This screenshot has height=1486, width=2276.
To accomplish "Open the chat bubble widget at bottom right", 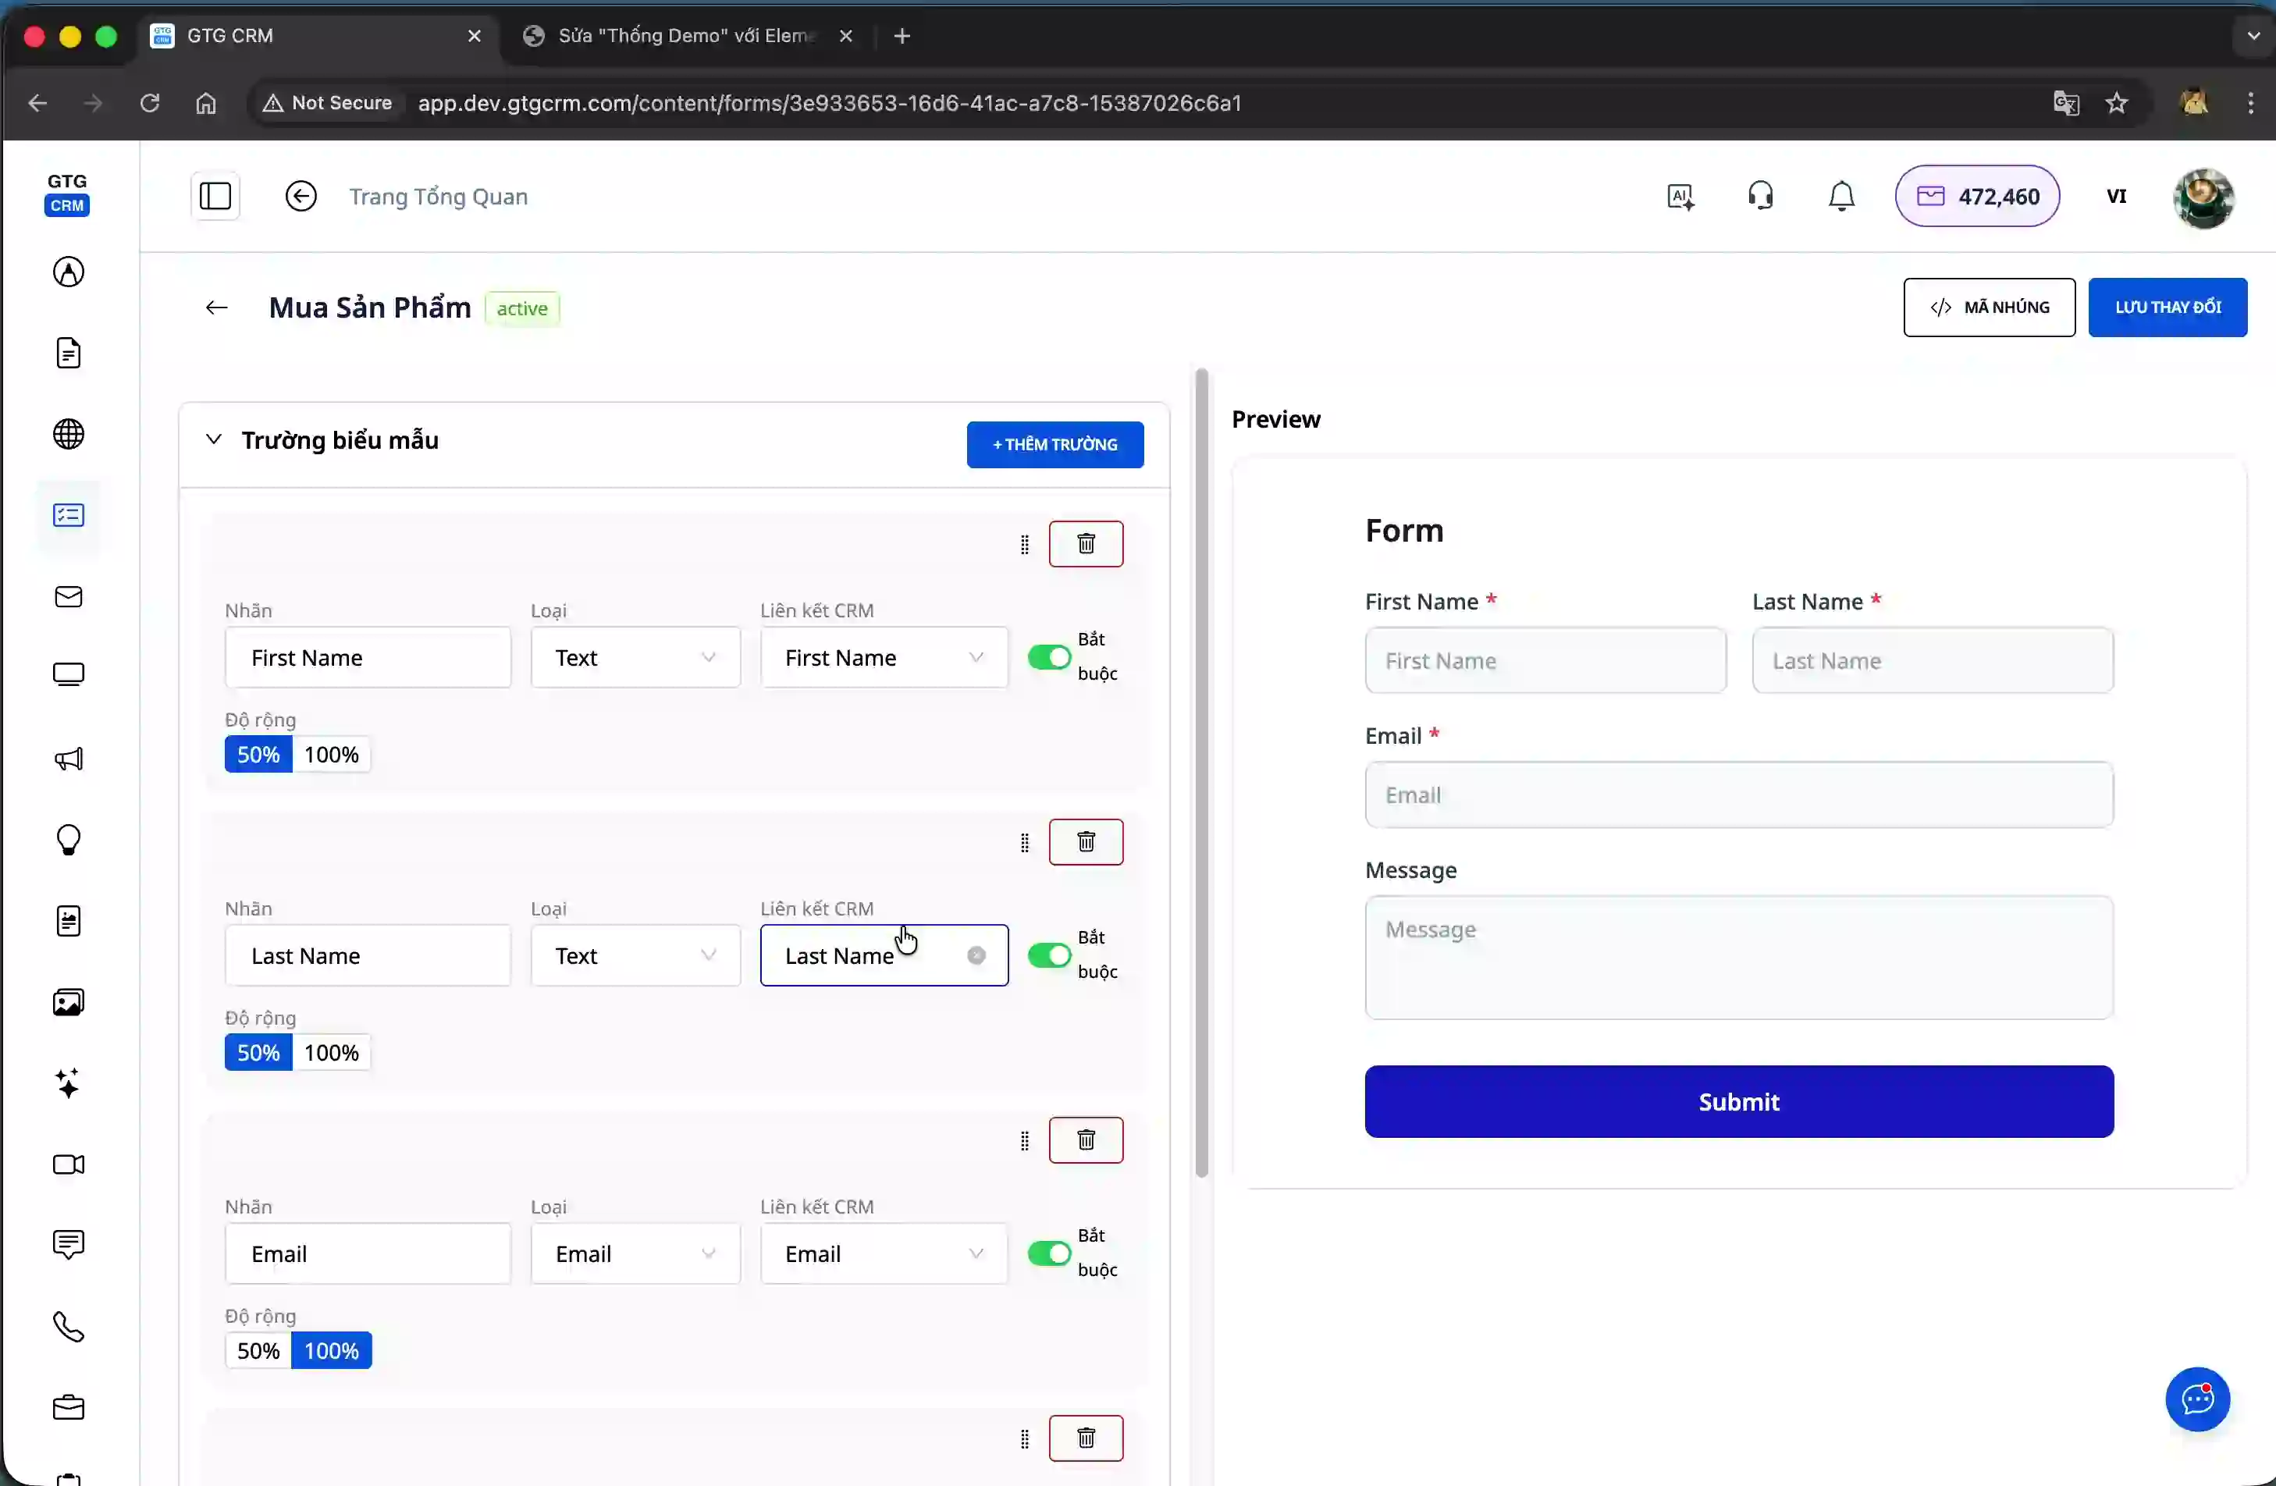I will coord(2196,1399).
